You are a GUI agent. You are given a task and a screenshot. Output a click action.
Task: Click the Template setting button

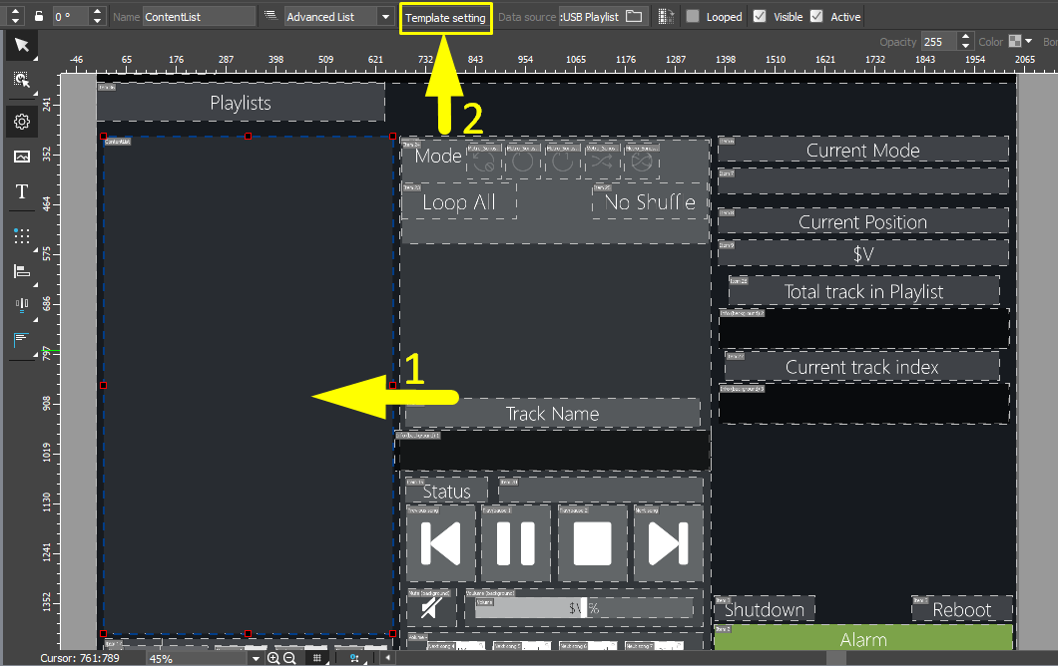pyautogui.click(x=445, y=18)
